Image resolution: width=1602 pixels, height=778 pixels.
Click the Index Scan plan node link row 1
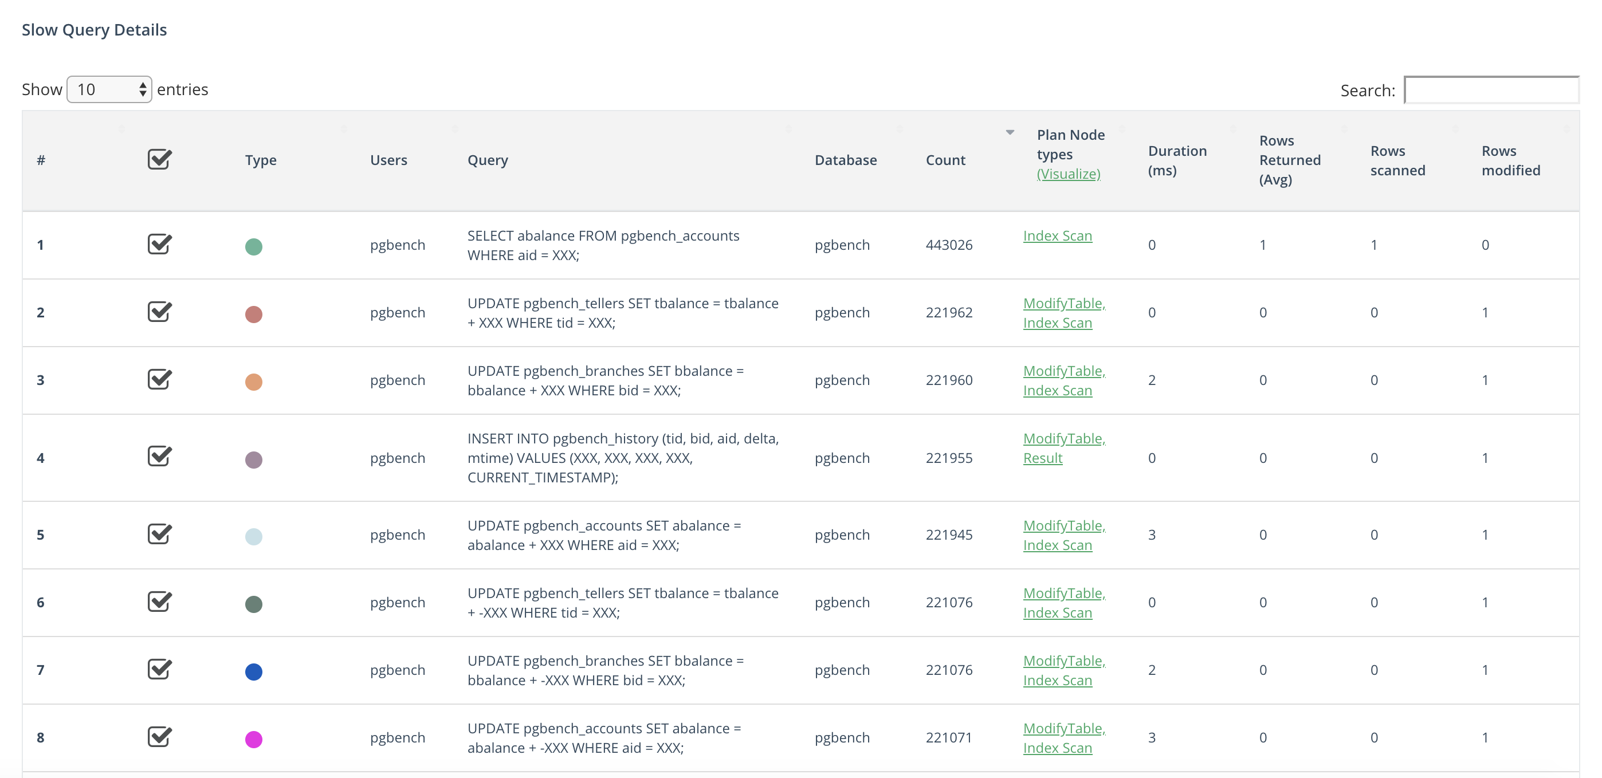point(1058,236)
